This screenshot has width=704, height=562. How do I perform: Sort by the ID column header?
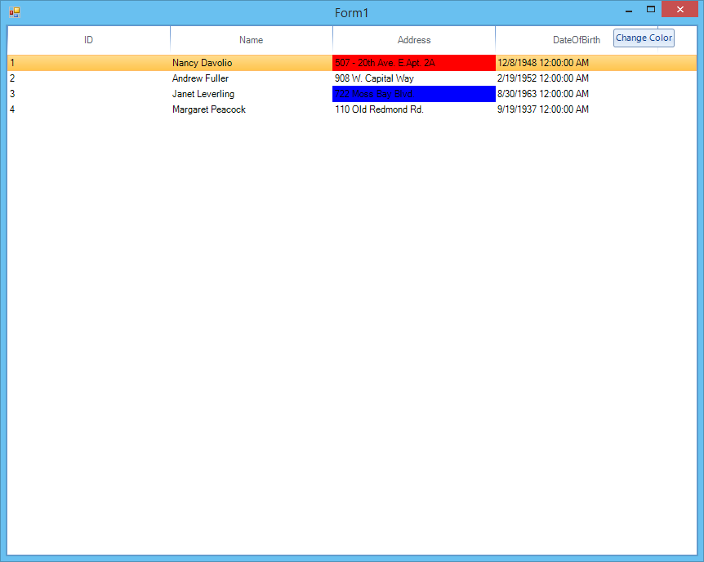click(x=88, y=40)
